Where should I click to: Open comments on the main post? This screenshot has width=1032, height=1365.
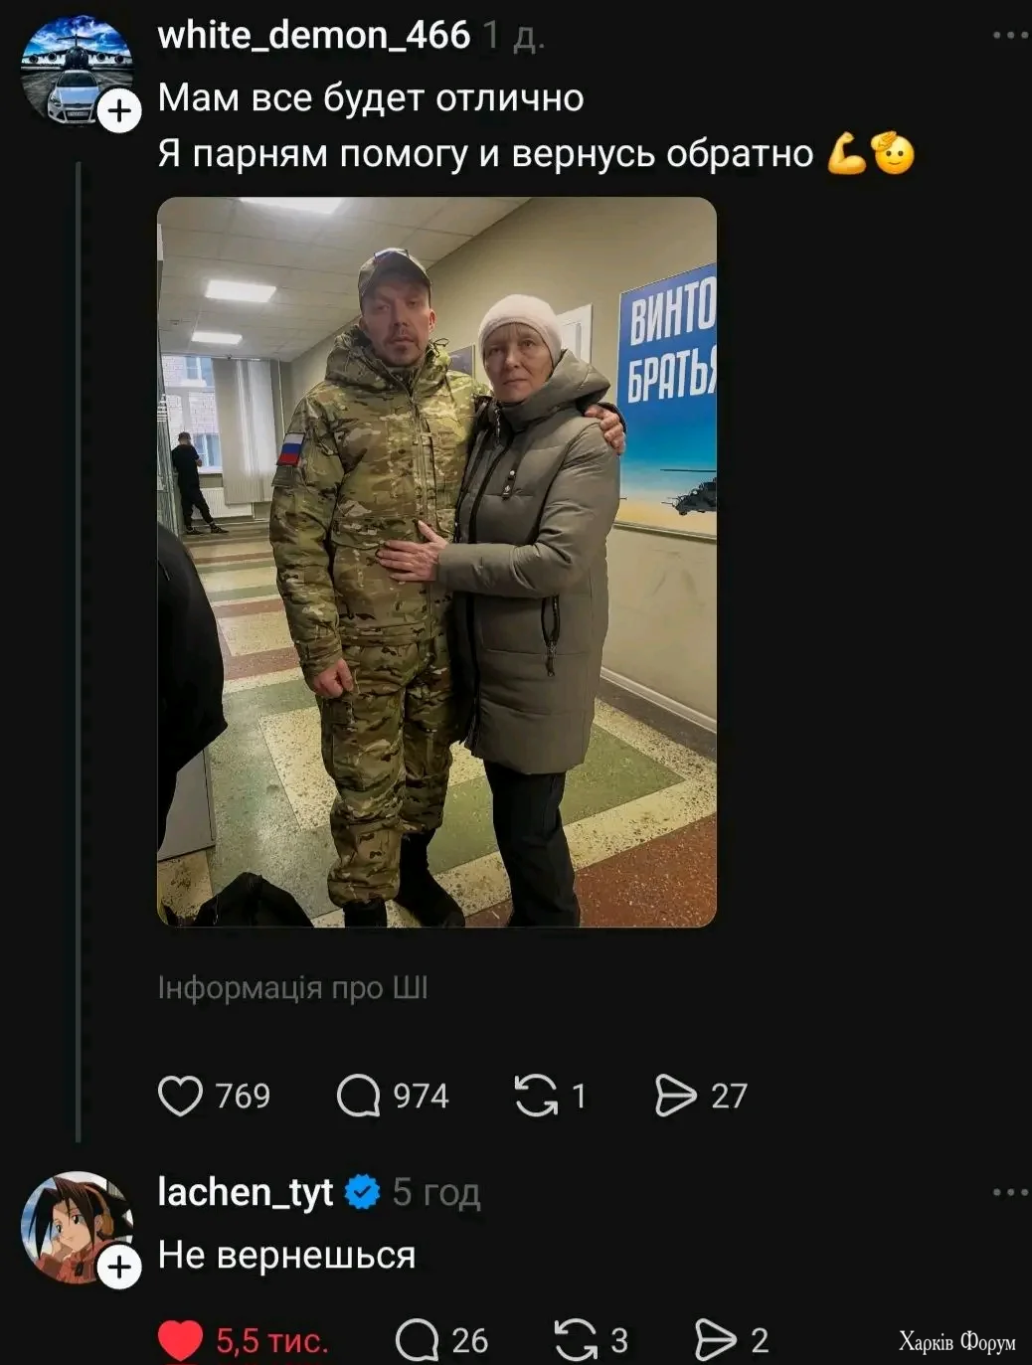coord(358,1096)
